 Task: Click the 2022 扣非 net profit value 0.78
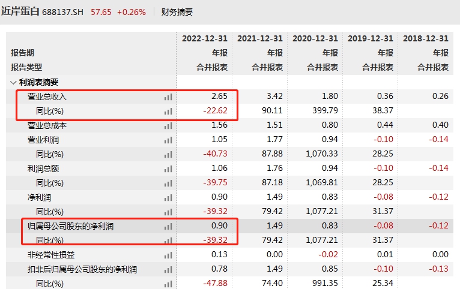(x=219, y=269)
